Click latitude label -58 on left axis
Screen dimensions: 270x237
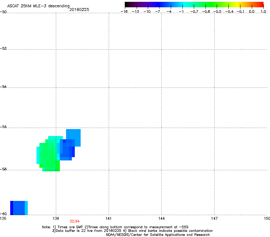tap(3, 169)
